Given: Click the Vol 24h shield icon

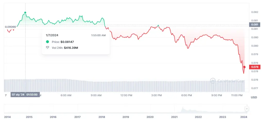Looking at the screenshot, I should coord(47,48).
